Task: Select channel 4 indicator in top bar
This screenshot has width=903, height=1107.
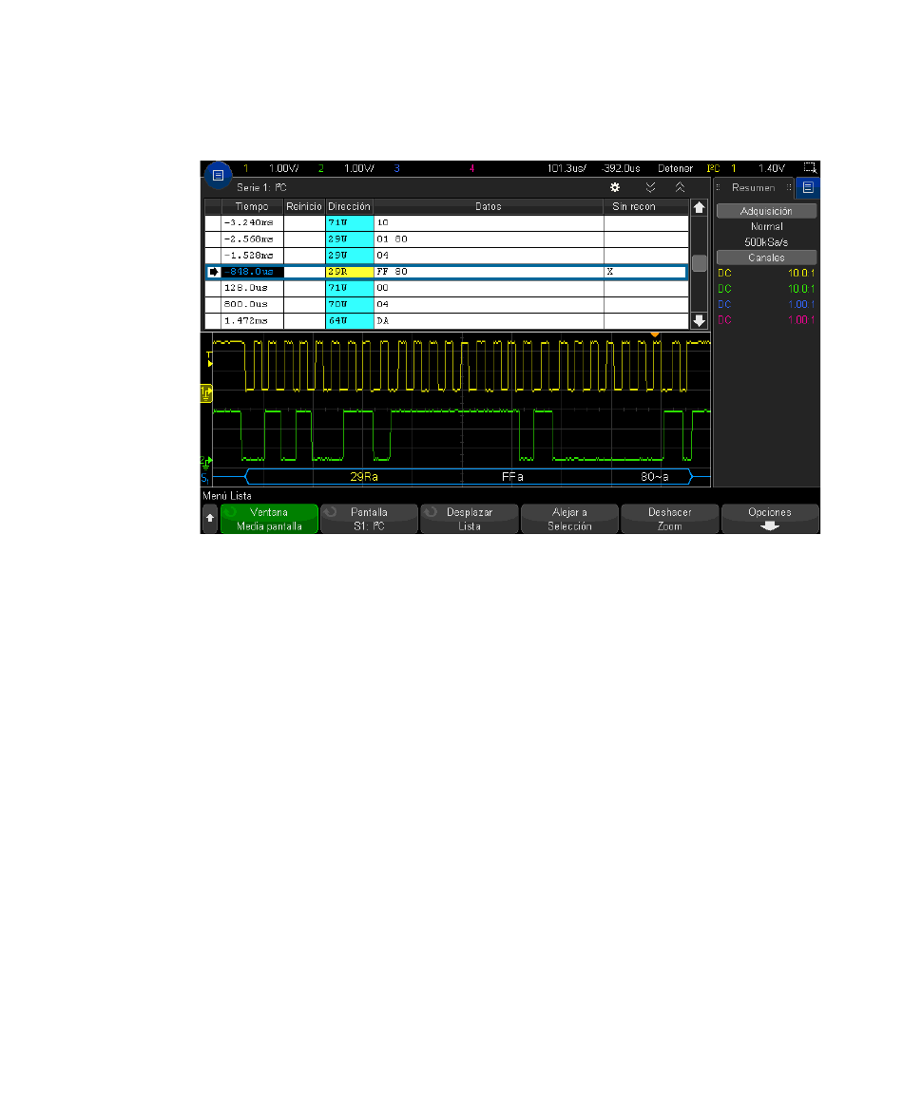Action: [x=471, y=168]
